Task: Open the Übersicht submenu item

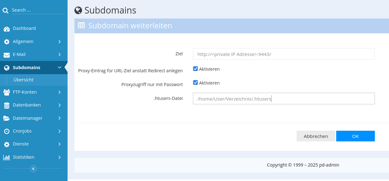Action: [24, 80]
